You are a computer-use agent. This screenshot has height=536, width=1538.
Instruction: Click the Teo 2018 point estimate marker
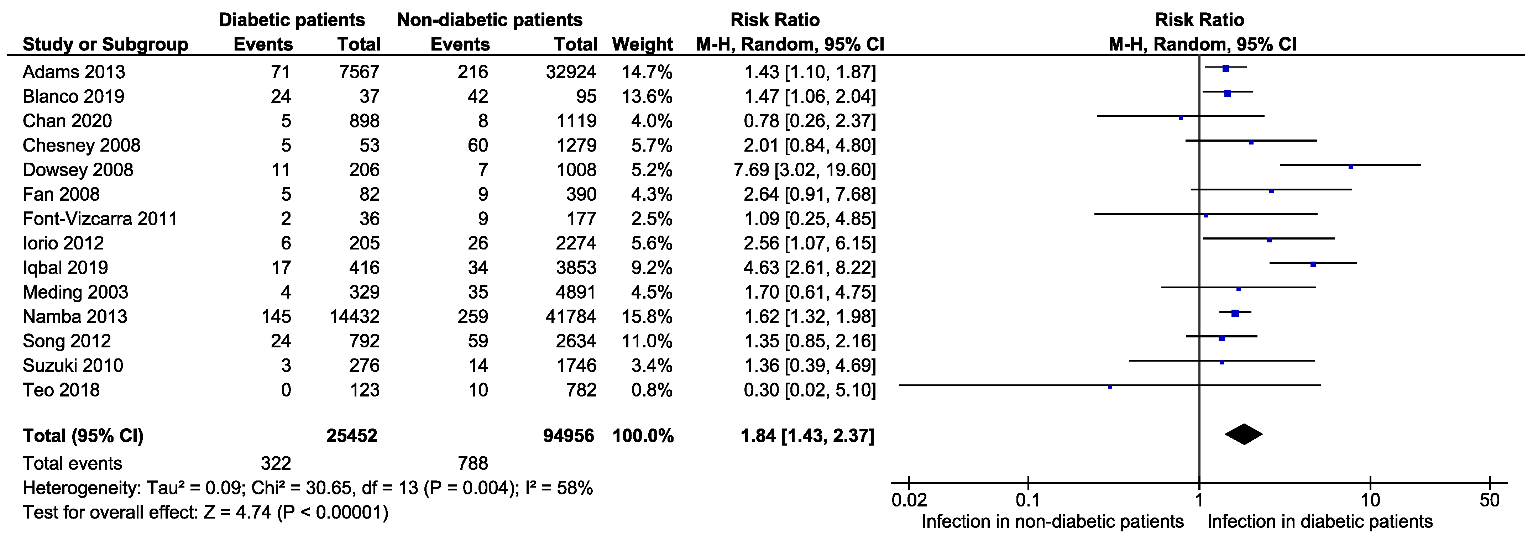1110,387
